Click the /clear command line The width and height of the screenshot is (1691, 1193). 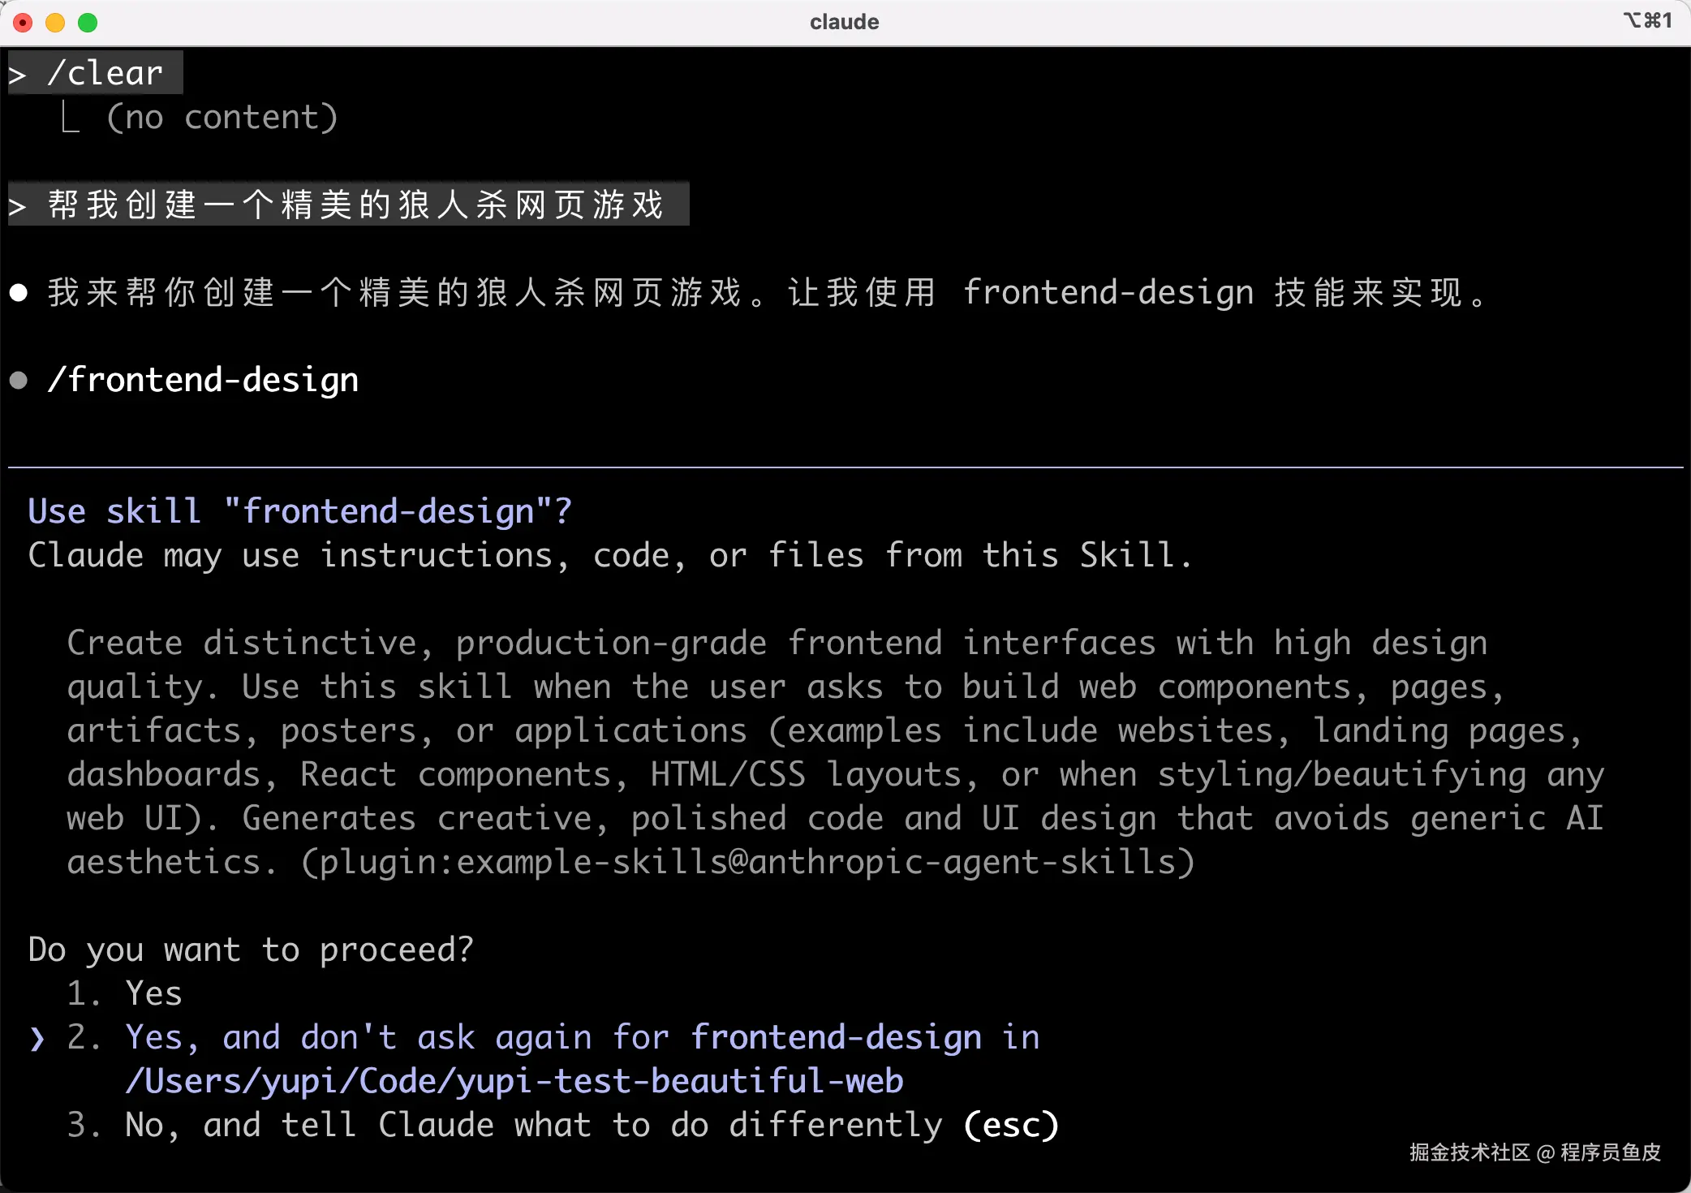(105, 74)
